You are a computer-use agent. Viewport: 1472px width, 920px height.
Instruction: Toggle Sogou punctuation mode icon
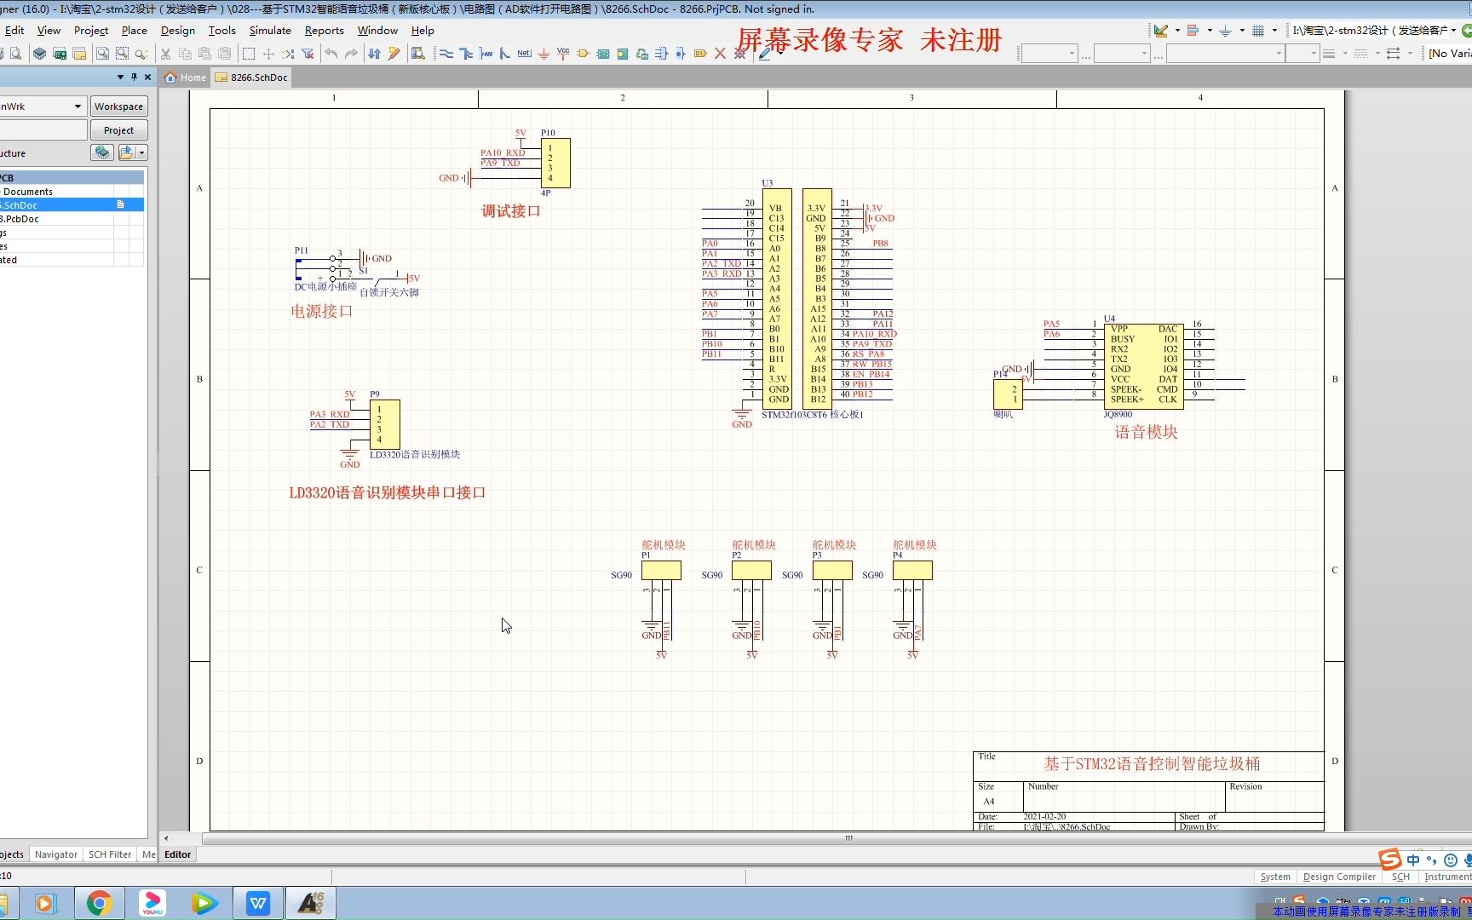[1431, 860]
